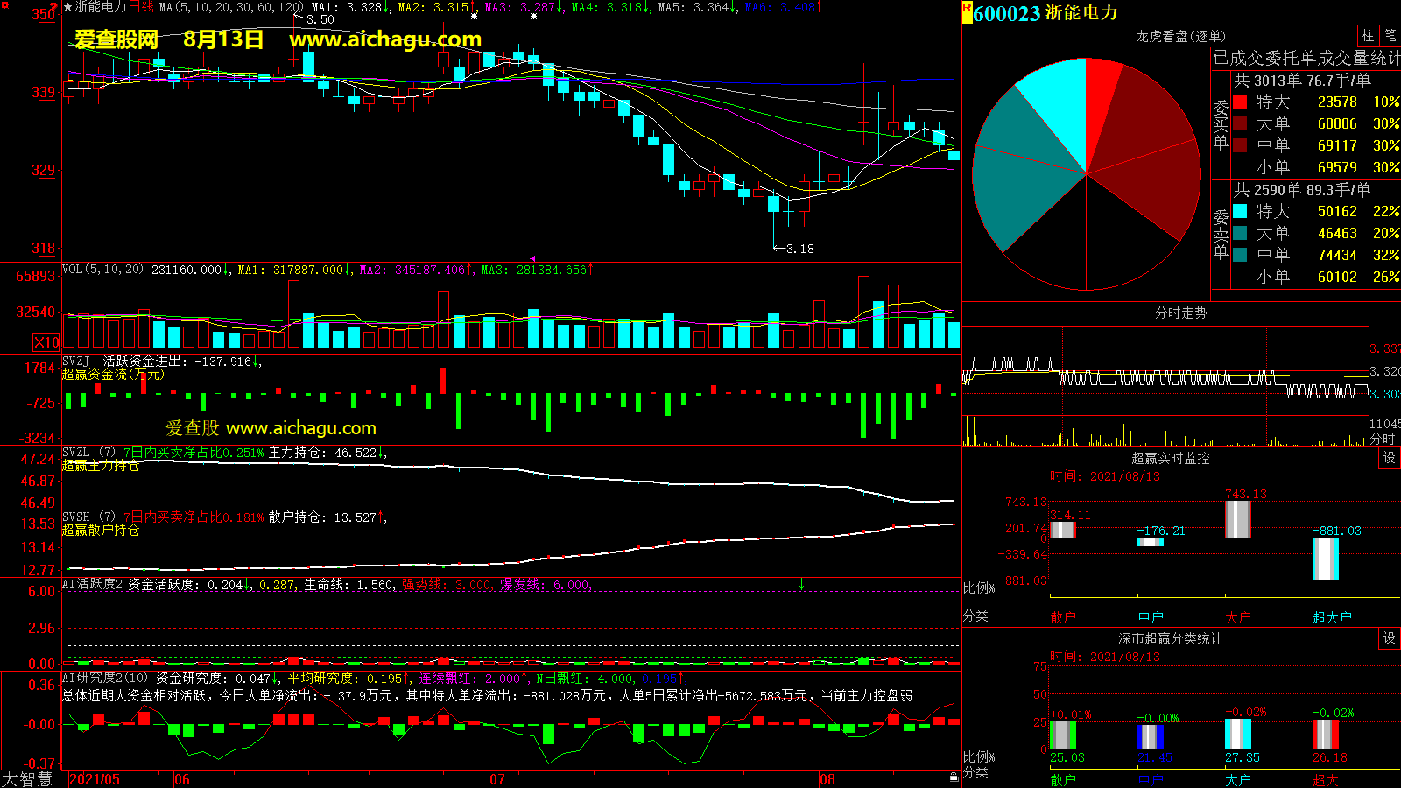Screen dimensions: 1401x788
Task: Select the 龙虎看盘(逐单) panel title
Action: 1180,36
